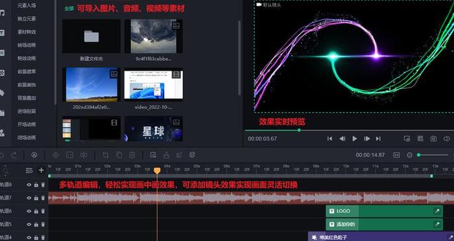The image size is (454, 241).
Task: Select the 全部 filter tab
Action: tap(69, 8)
